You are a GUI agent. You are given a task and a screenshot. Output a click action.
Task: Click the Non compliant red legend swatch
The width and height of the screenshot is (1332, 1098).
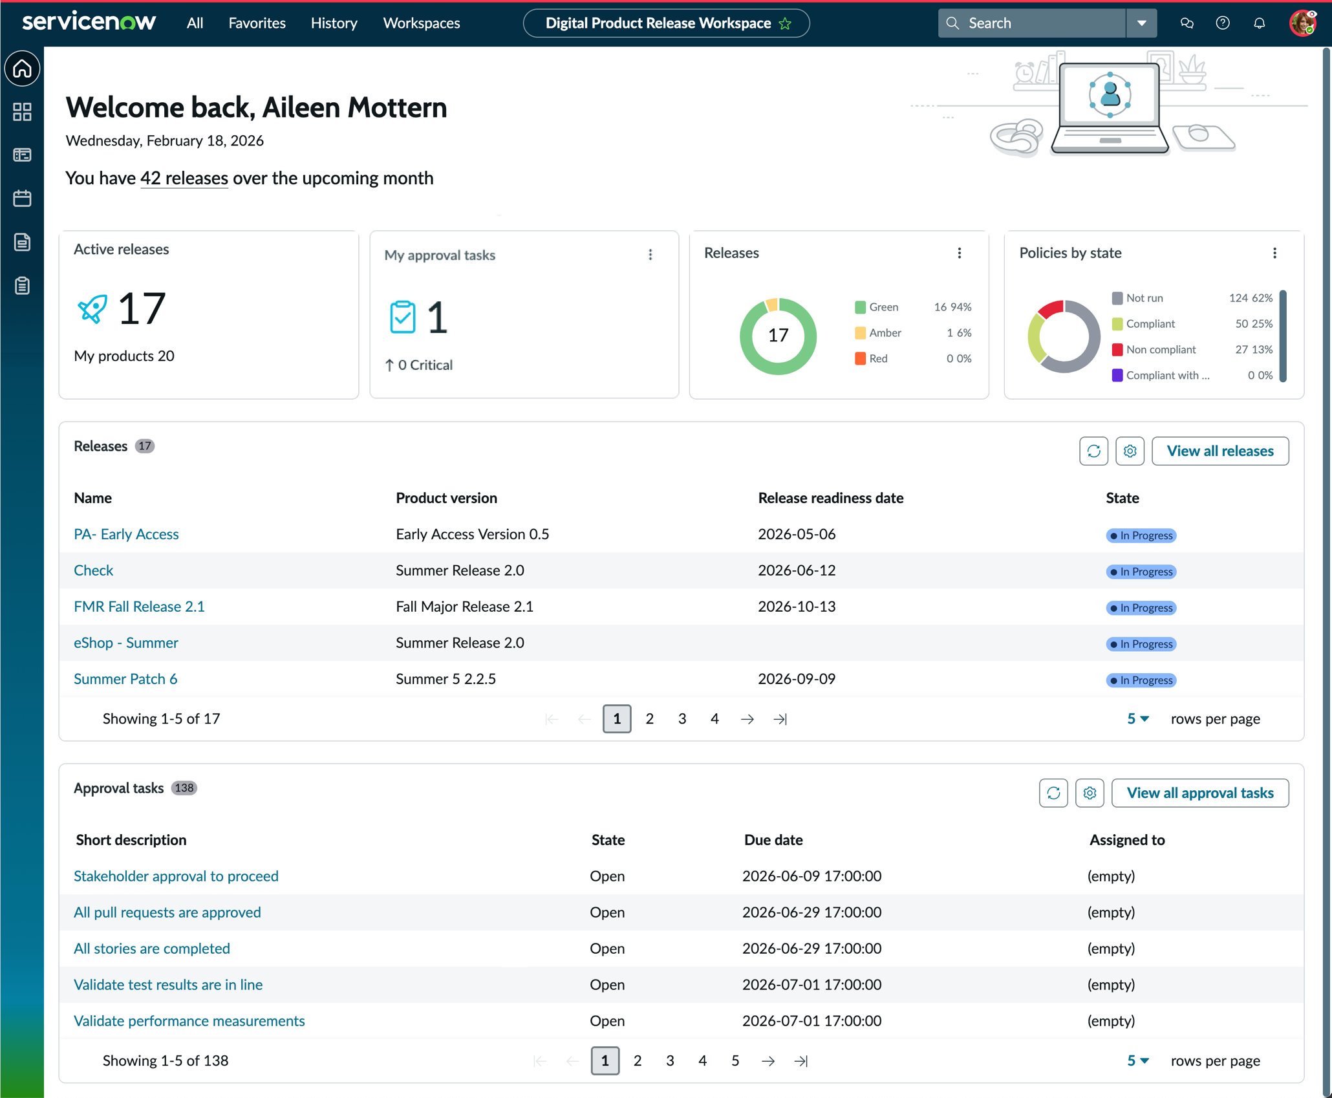(x=1117, y=350)
